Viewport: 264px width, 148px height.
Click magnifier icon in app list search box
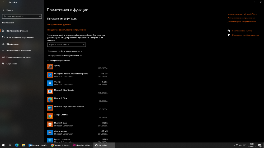(x=84, y=45)
